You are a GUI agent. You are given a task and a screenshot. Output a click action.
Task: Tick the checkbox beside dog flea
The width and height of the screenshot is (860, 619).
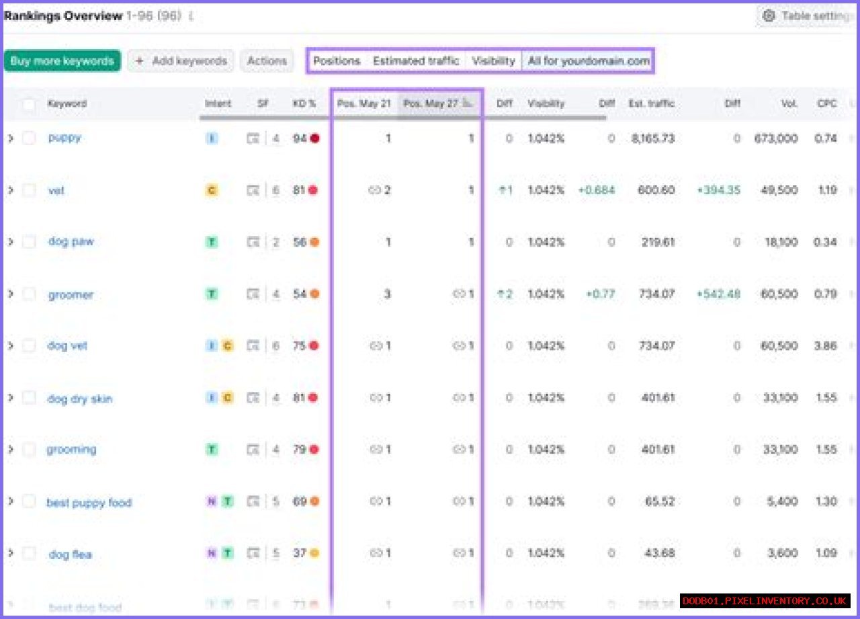(x=29, y=553)
